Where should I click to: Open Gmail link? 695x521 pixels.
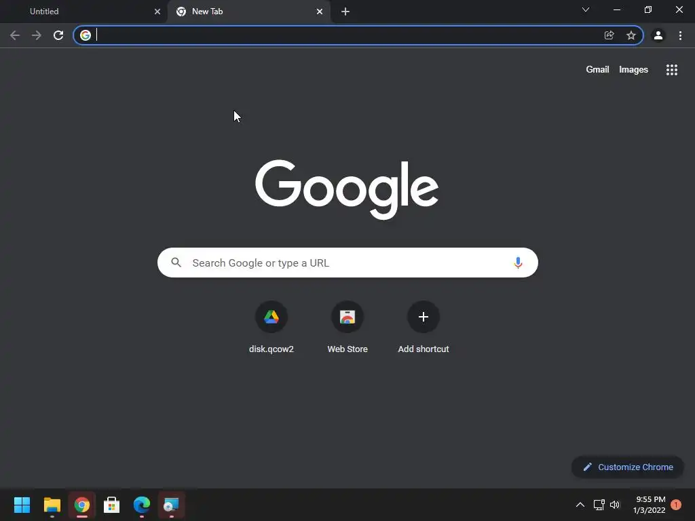597,70
